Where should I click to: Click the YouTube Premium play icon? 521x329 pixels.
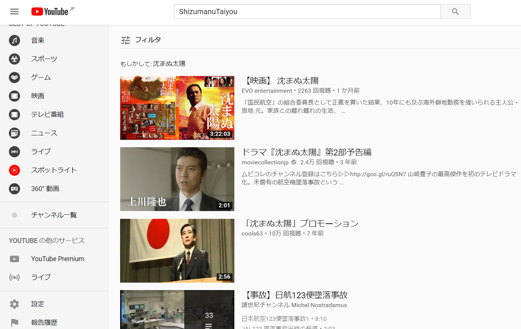(14, 259)
